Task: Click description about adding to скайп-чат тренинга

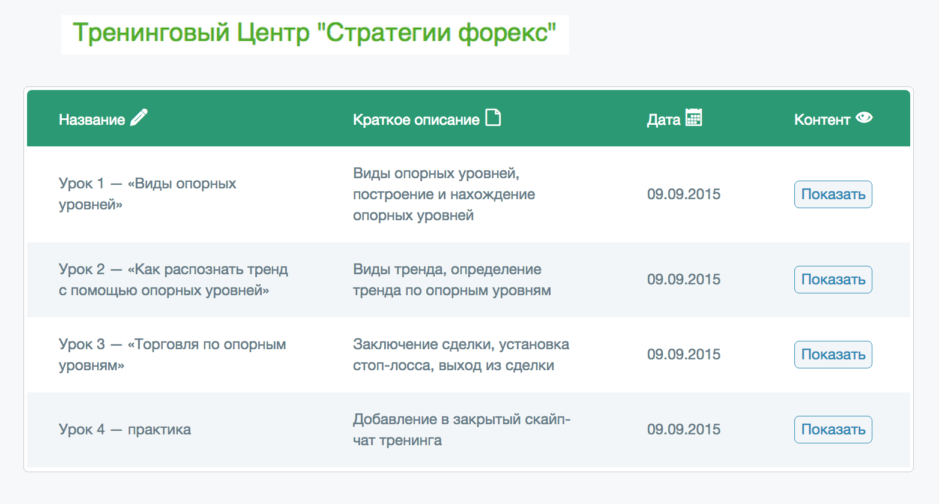Action: [x=461, y=430]
